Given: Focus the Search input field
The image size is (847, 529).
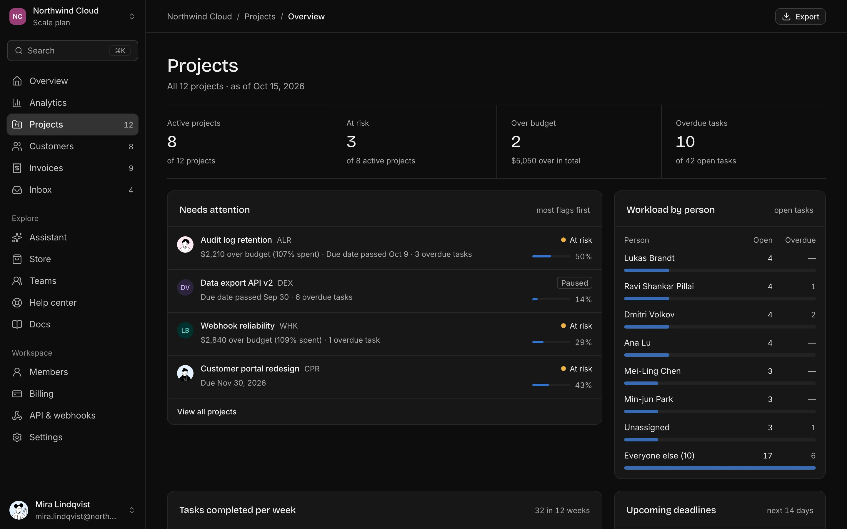Looking at the screenshot, I should [x=72, y=50].
